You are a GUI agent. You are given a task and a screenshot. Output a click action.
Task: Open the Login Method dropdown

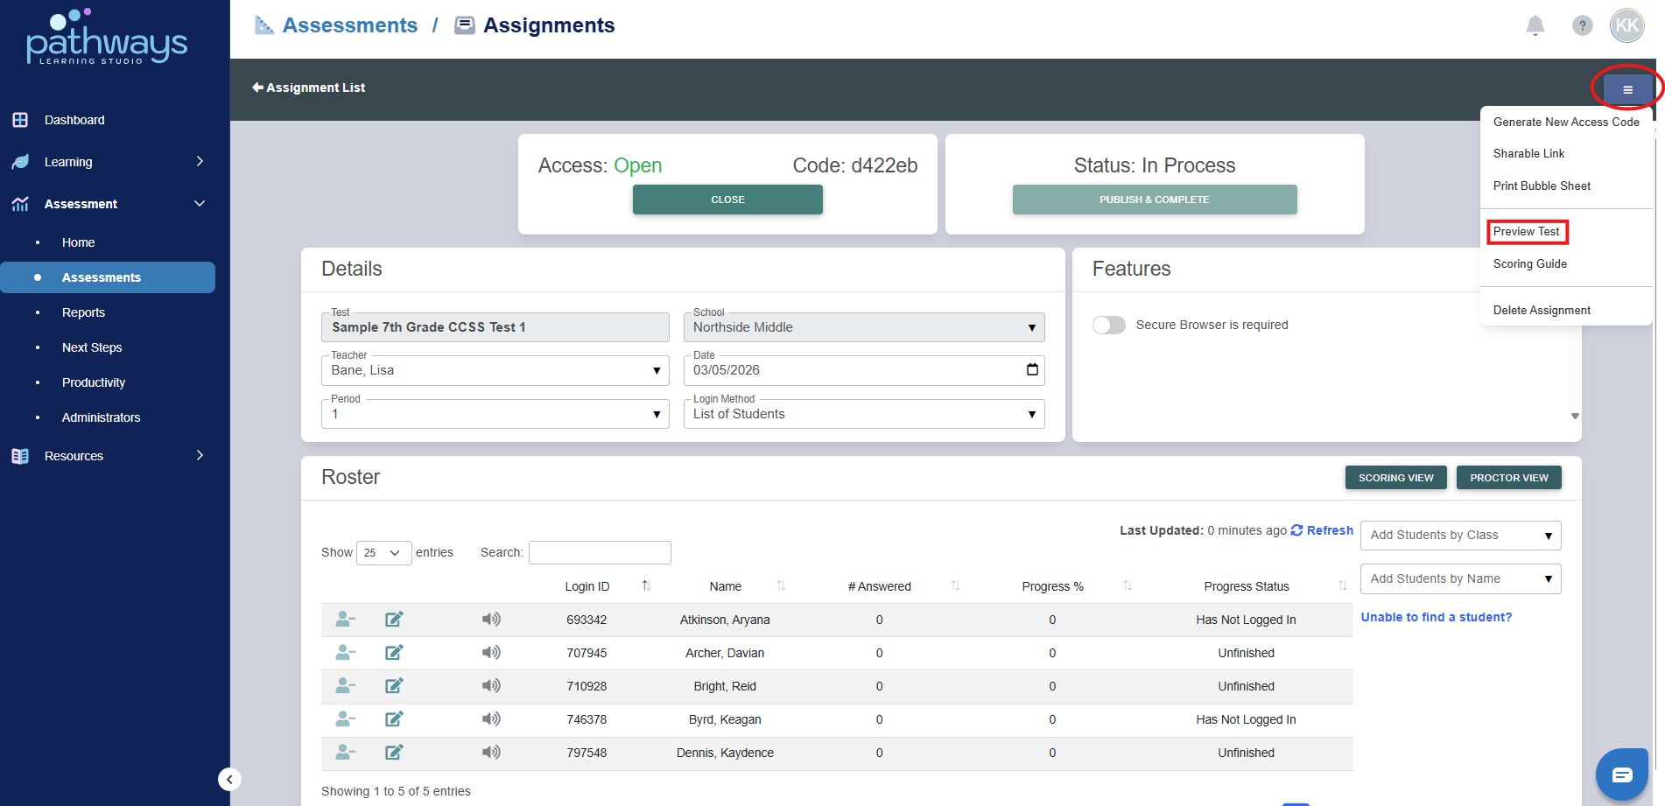coord(864,414)
